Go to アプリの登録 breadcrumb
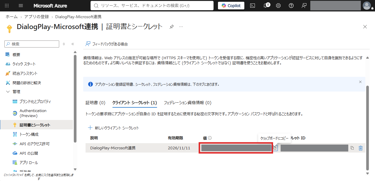375x181 pixels. 36,17
